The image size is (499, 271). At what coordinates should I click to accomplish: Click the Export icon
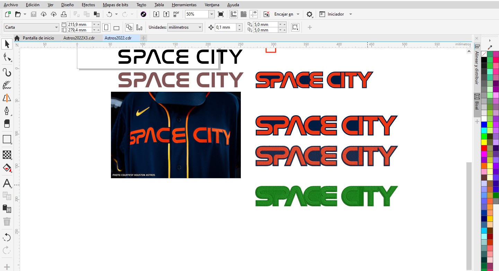pyautogui.click(x=166, y=14)
